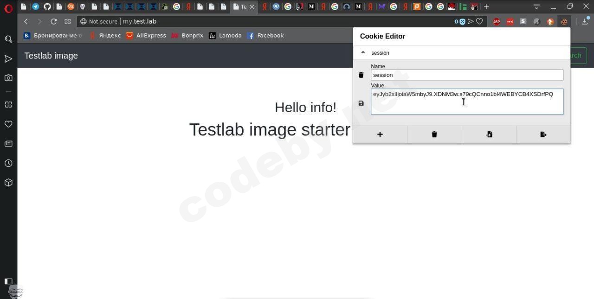
Task: Import cookies with the import icon
Action: click(489, 134)
